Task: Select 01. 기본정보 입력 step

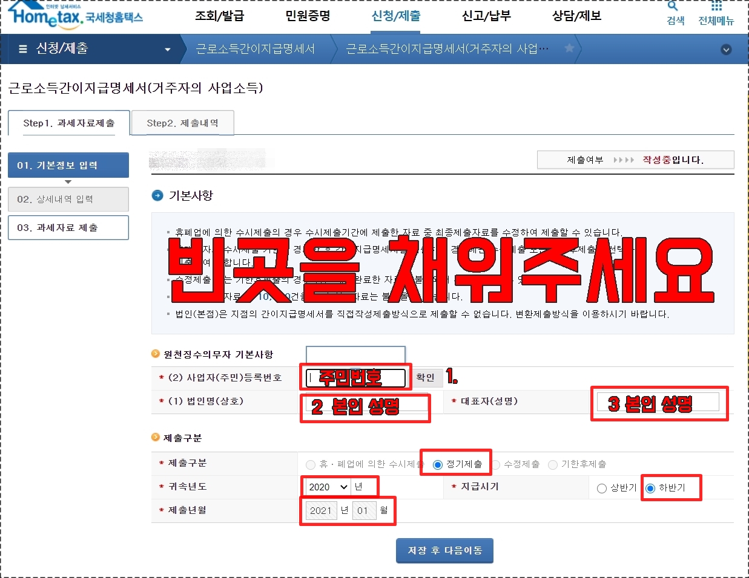Action: 68,165
